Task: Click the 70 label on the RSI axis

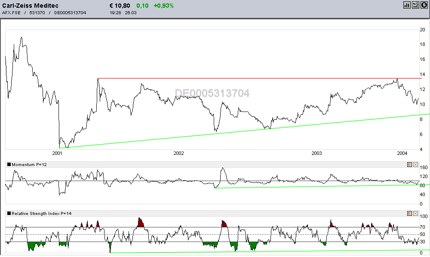Action: pyautogui.click(x=422, y=227)
